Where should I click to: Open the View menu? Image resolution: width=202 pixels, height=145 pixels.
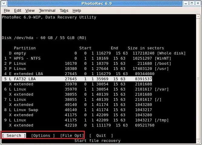(x=30, y=10)
